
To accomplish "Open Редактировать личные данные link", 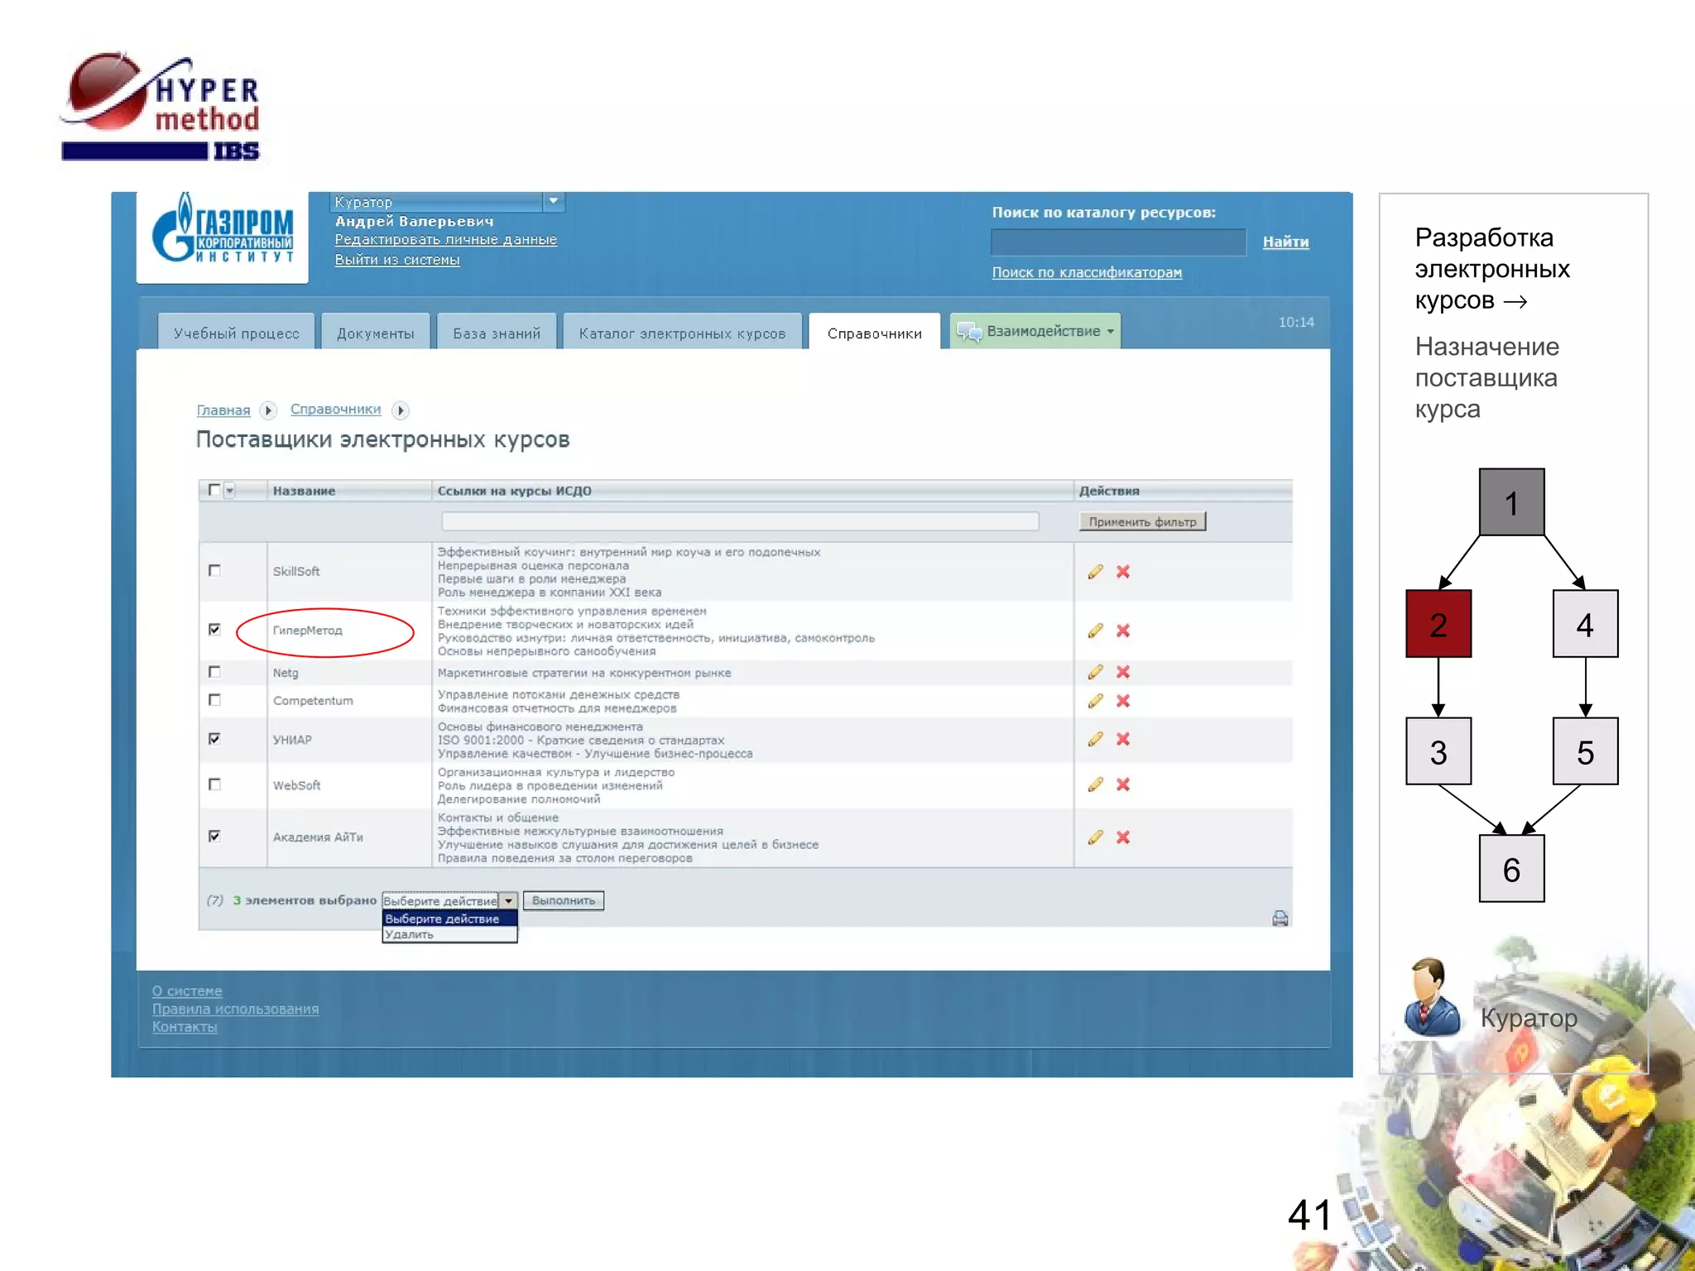I will pos(445,240).
